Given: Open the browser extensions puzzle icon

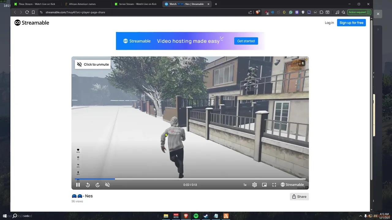Looking at the screenshot, I should (321, 12).
